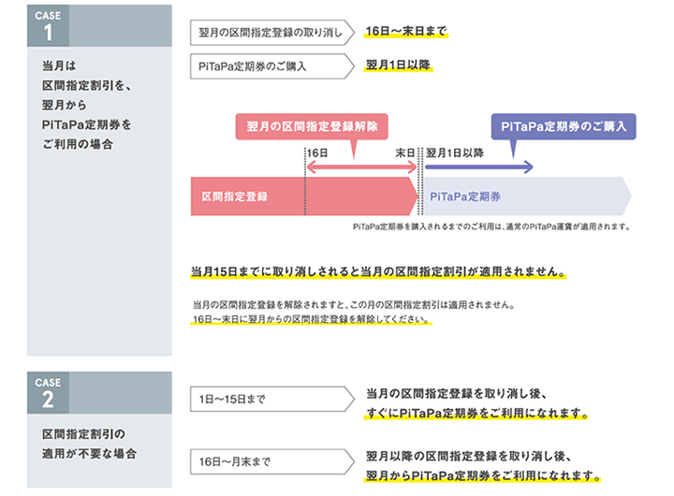Click the highlighted 'すぐにPiTaPa定期券をご利用になれます。'
This screenshot has width=674, height=496.
coord(476,414)
